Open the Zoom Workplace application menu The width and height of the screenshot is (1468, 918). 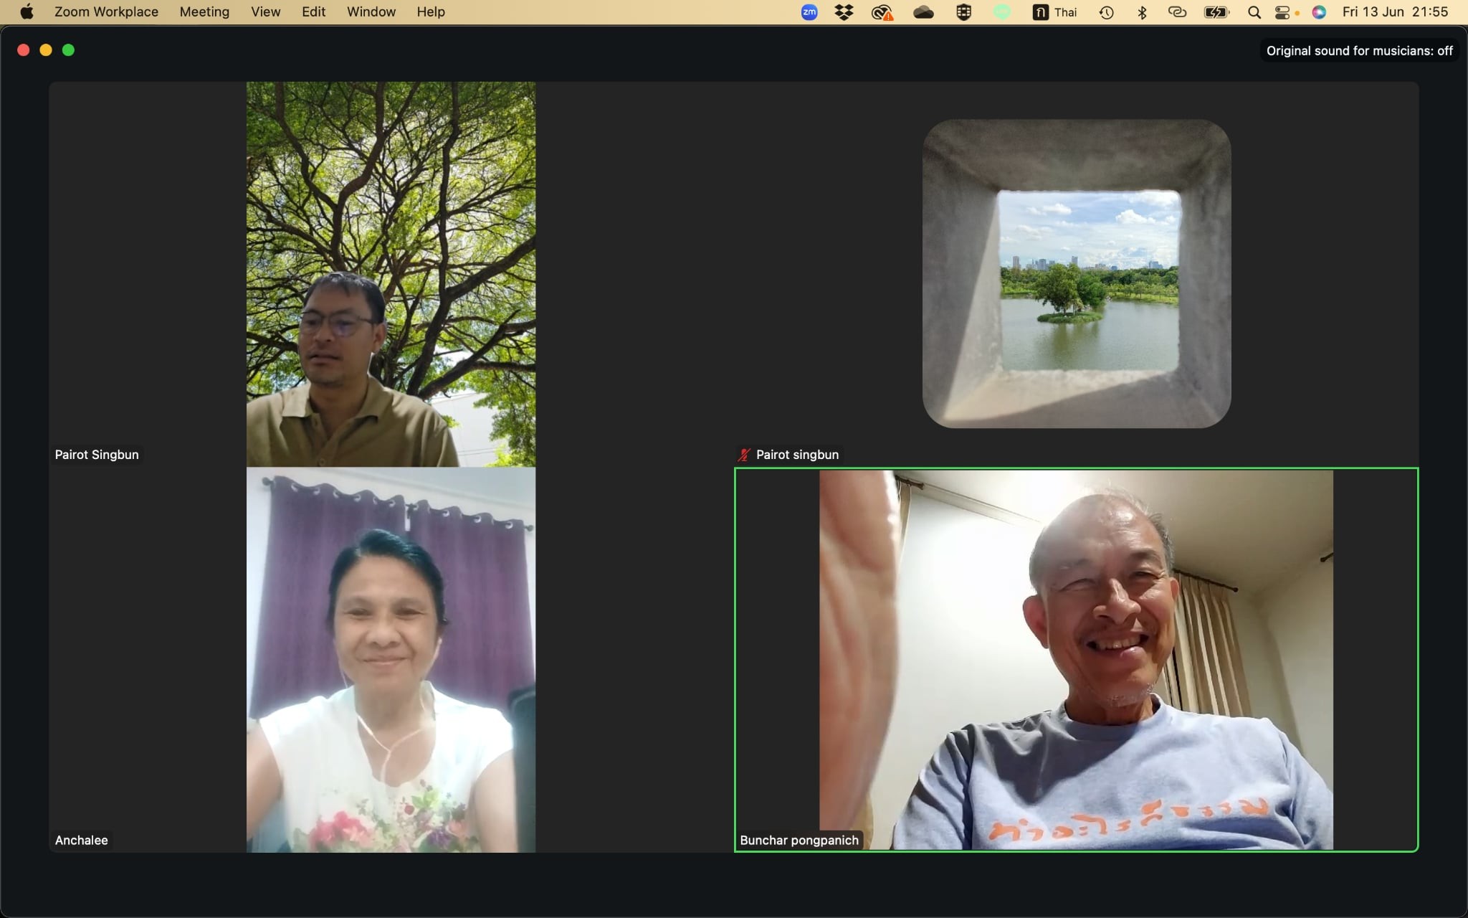click(x=106, y=12)
